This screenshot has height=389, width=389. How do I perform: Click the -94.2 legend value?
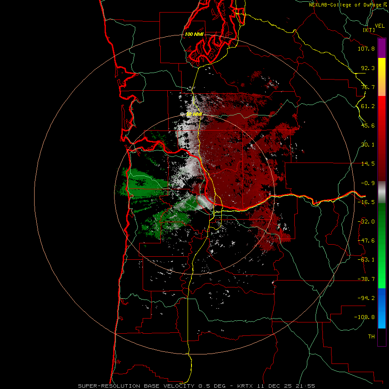point(366,298)
